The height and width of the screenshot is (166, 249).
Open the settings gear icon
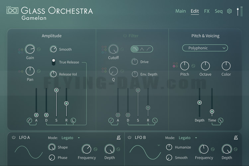point(229,11)
